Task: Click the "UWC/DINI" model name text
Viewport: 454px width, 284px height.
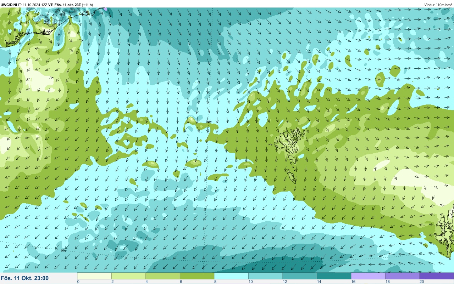Action: [x=9, y=5]
